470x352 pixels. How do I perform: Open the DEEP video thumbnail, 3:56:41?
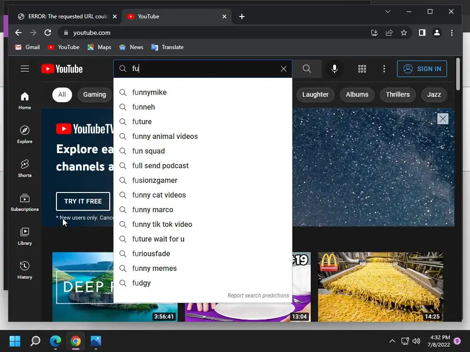tap(83, 287)
